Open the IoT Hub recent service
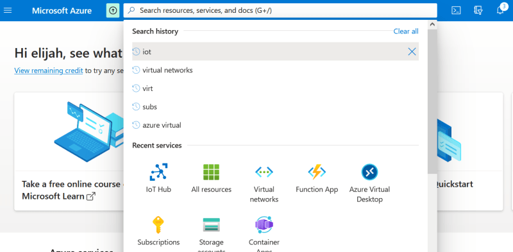This screenshot has height=252, width=513. tap(158, 178)
